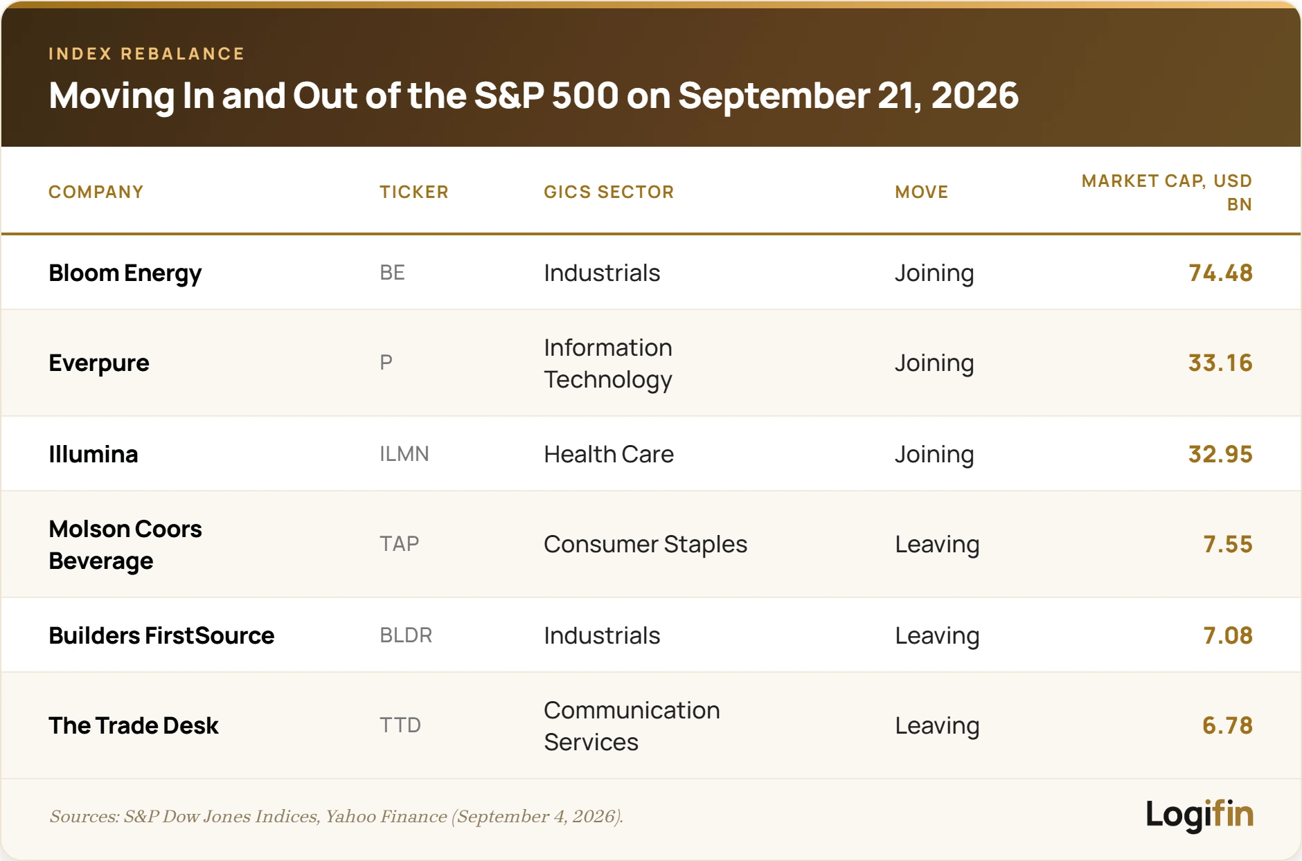Click the Illumina company name
Viewport: 1302px width, 861px height.
click(93, 454)
